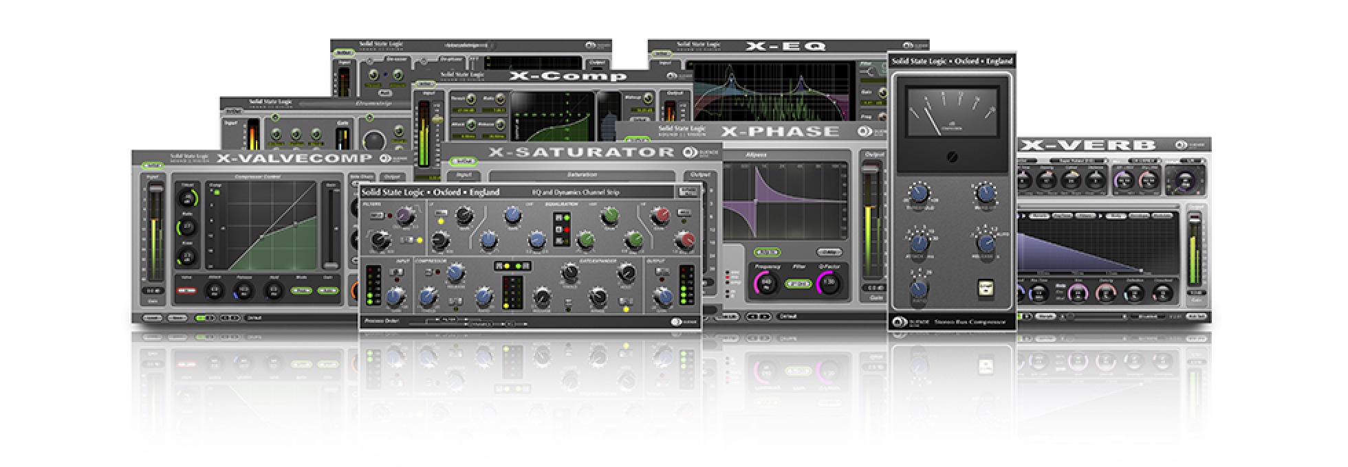Toggle the X-ValveComp green In/Out bypass button
This screenshot has height=467, width=1348.
153,166
